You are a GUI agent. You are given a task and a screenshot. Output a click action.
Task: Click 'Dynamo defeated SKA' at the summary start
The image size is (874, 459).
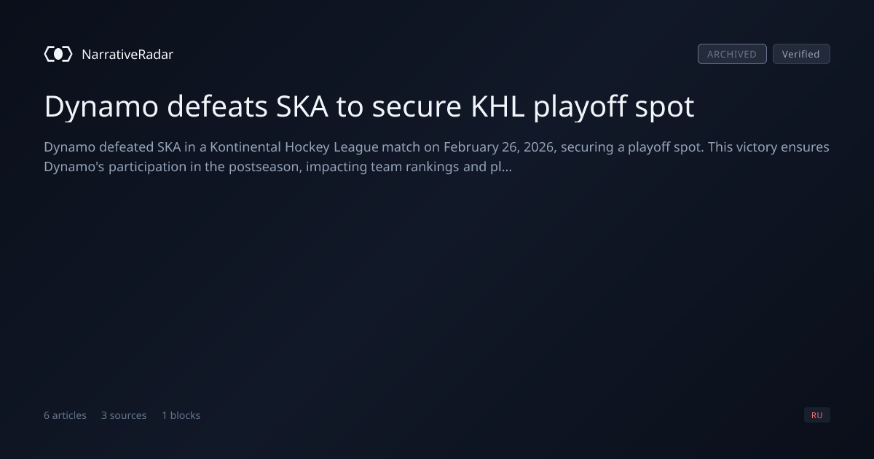point(112,147)
